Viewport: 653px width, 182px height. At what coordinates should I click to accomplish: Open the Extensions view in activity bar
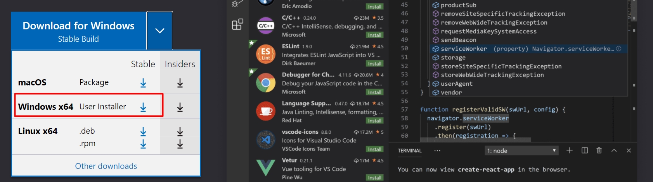[x=237, y=24]
